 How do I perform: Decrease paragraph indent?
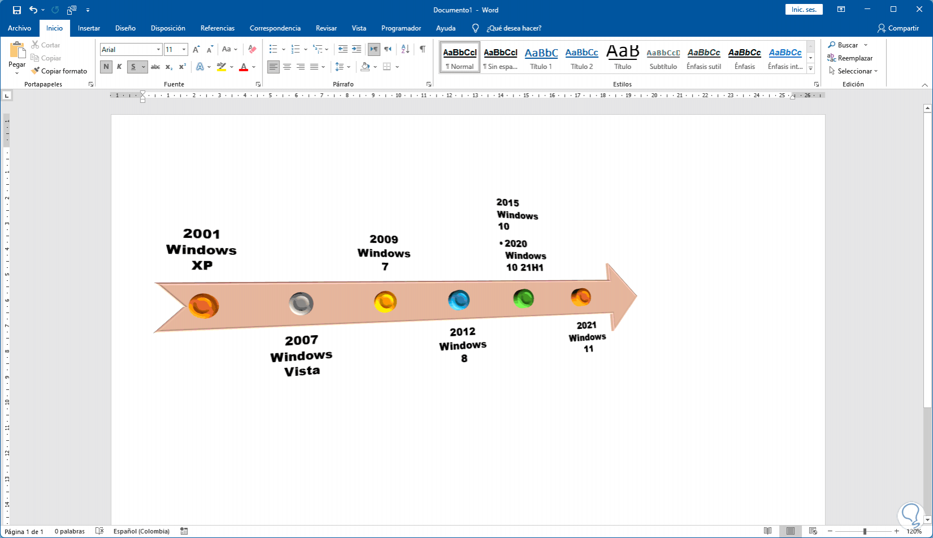pos(343,50)
